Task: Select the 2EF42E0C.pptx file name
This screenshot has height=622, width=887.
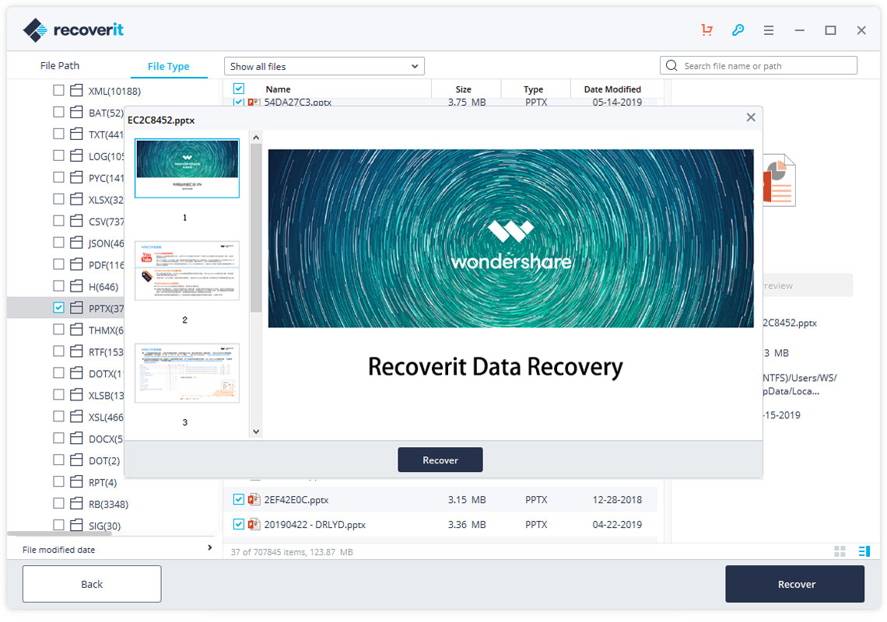Action: (x=296, y=500)
